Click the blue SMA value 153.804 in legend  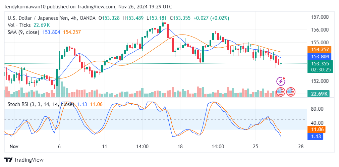coord(51,32)
